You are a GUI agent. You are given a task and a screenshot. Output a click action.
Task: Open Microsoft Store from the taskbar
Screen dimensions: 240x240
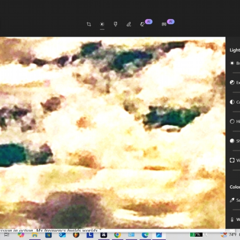[x=48, y=235]
